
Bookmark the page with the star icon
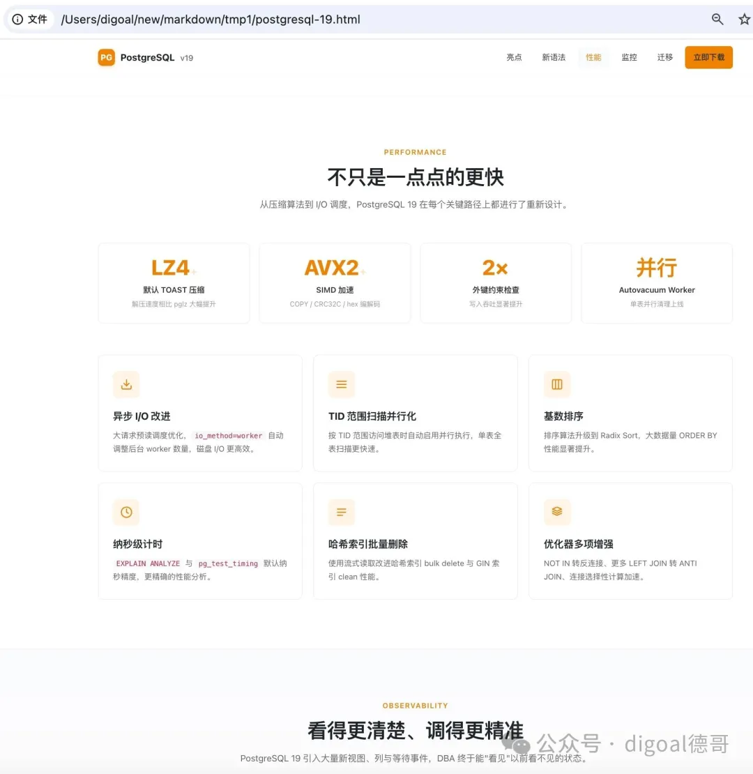point(744,20)
